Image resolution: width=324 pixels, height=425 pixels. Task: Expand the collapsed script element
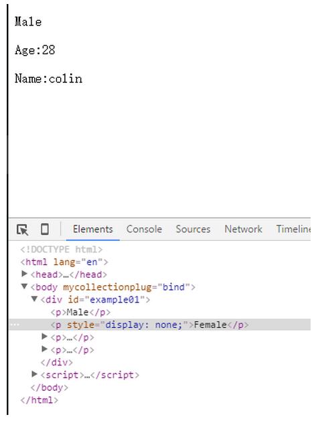tap(34, 374)
